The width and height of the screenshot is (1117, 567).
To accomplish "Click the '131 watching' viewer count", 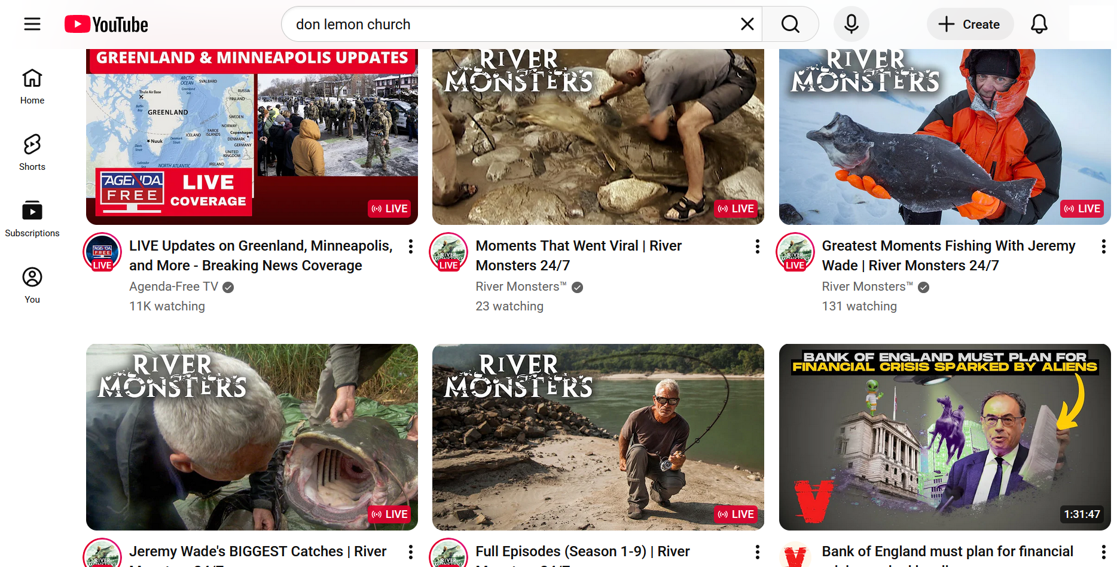I will (x=859, y=306).
